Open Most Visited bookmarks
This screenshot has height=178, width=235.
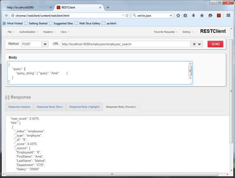12,23
